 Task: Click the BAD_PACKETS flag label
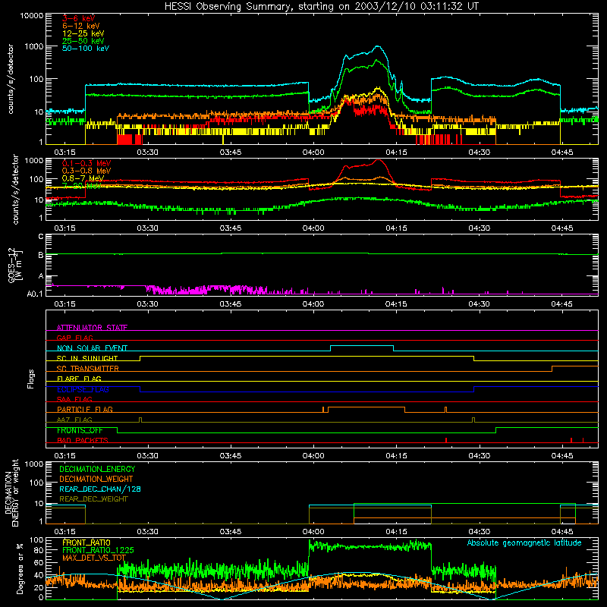click(x=83, y=440)
